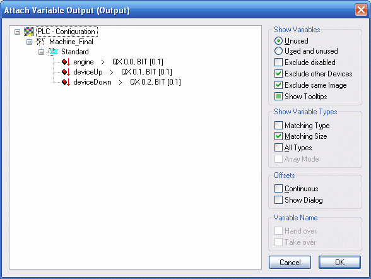Collapse the PLC - Configuration tree node
The width and height of the screenshot is (371, 279).
[x=17, y=32]
